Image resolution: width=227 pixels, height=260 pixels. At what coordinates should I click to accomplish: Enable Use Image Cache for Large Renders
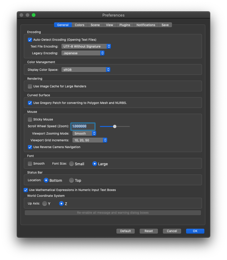point(30,86)
